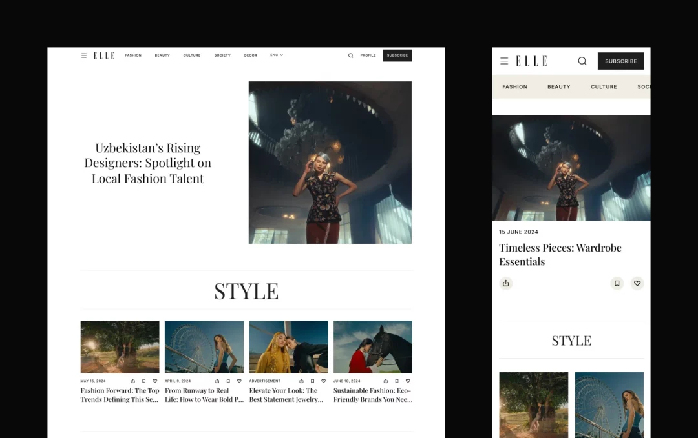Click the mobile hero chandelier photo
Image resolution: width=698 pixels, height=438 pixels.
[571, 168]
